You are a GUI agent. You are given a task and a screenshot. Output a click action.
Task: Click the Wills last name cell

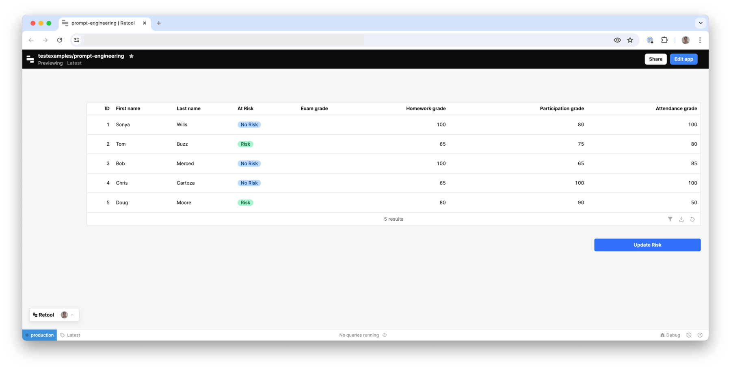pos(182,125)
